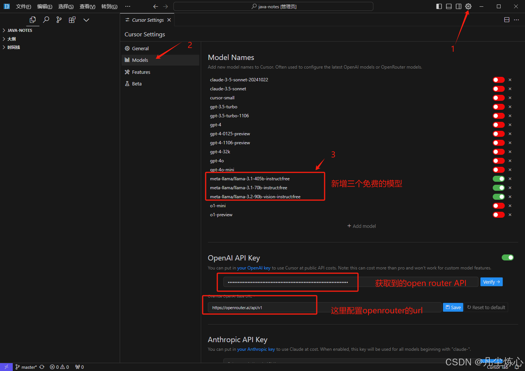Image resolution: width=525 pixels, height=371 pixels.
Task: Click the Cursor settings gear icon
Action: [x=468, y=6]
